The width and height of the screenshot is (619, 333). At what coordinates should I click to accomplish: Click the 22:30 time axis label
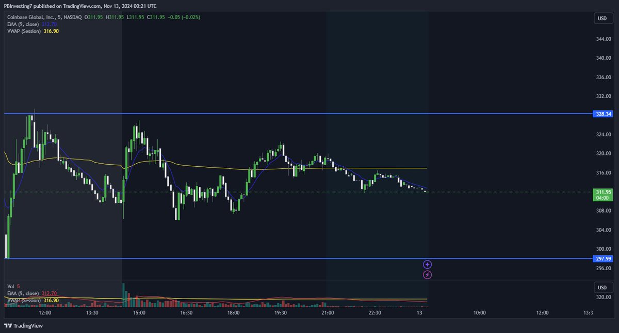point(374,312)
